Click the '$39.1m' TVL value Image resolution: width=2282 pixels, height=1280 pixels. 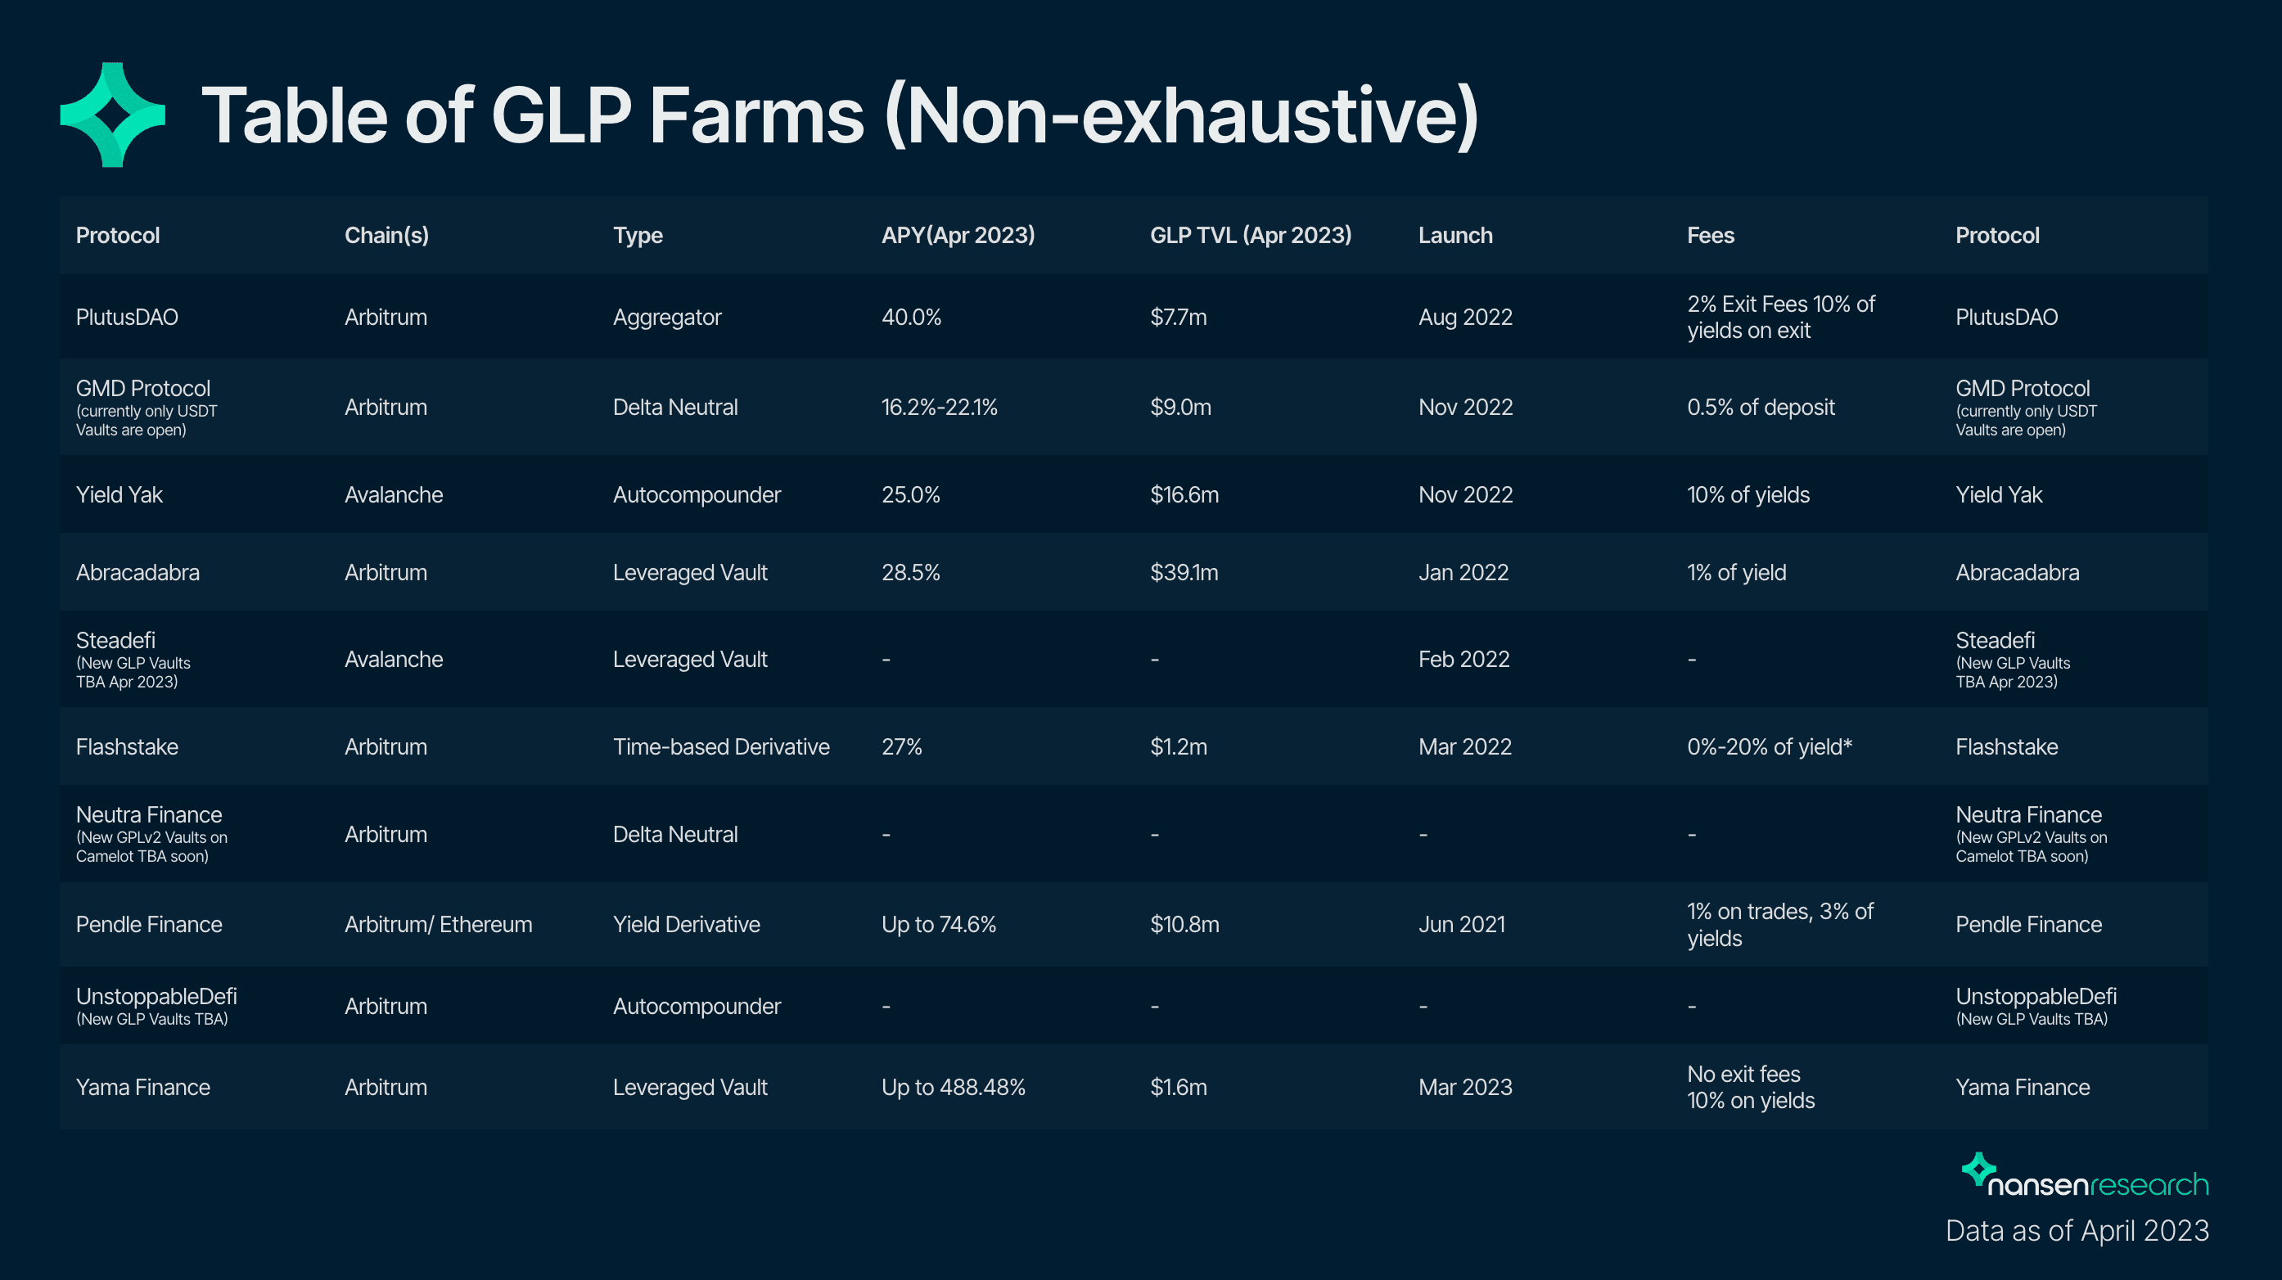[x=1184, y=573]
